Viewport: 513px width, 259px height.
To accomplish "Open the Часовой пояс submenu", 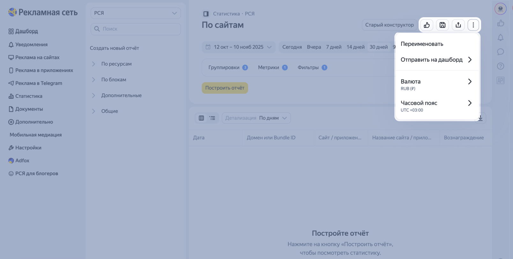I will point(437,106).
